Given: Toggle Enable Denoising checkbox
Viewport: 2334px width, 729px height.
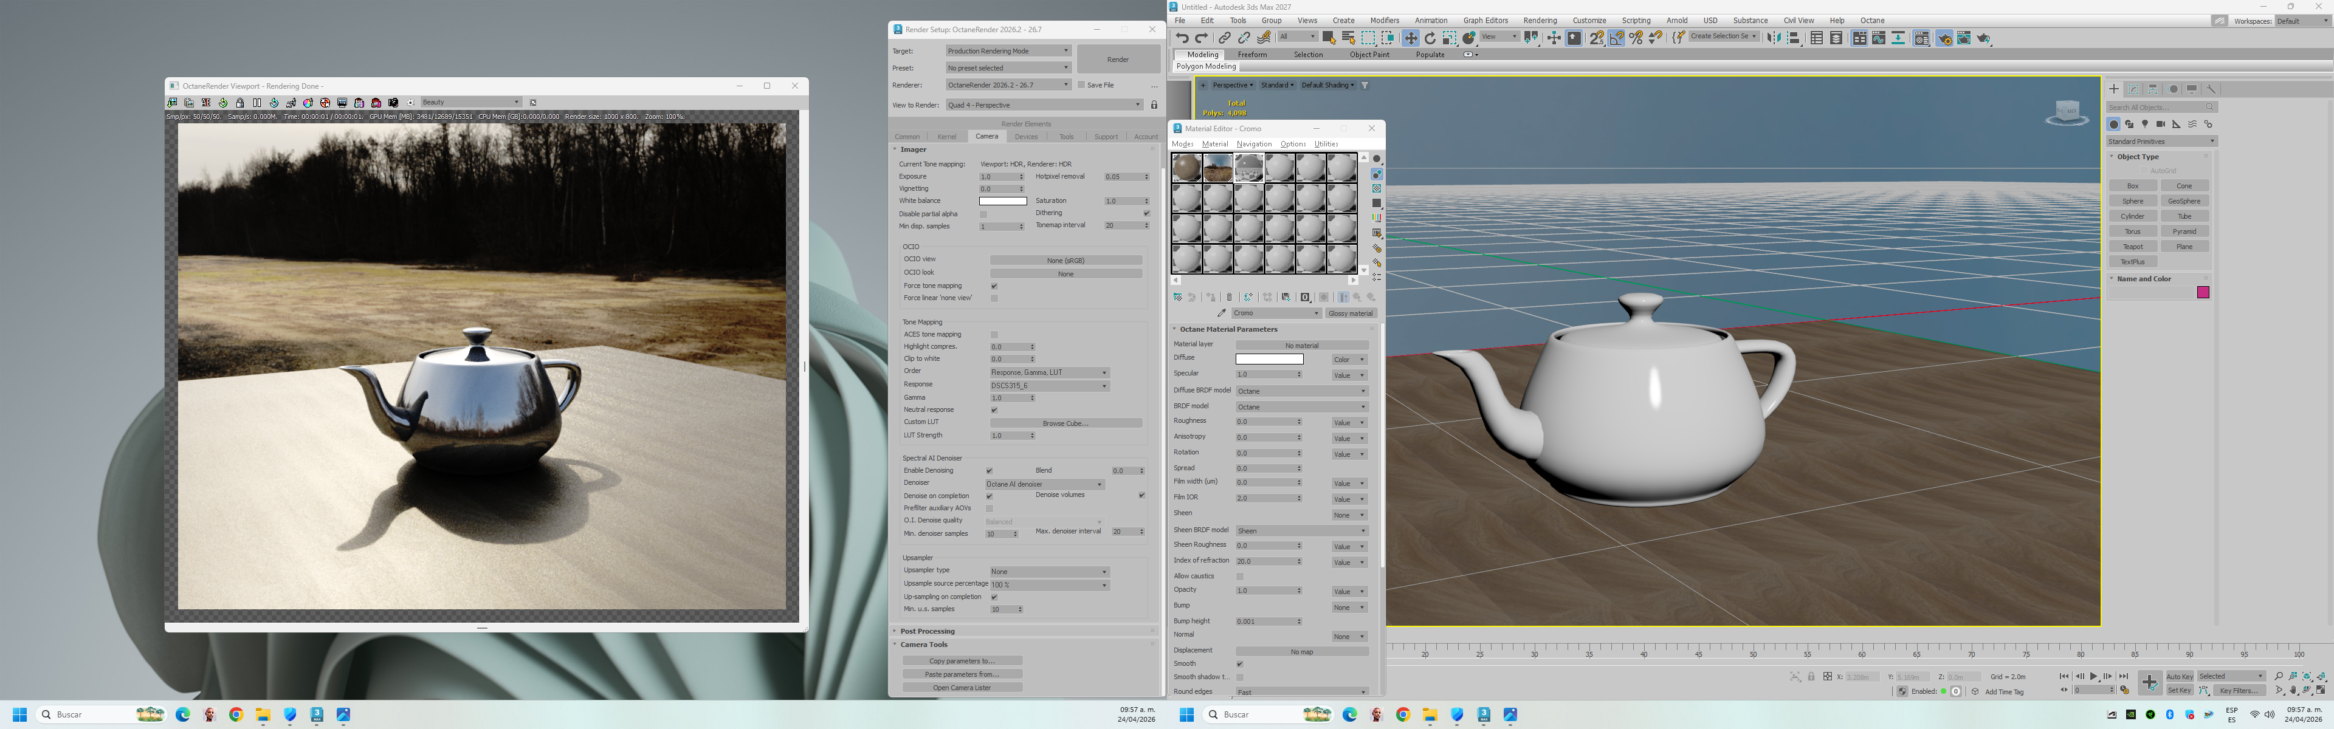Looking at the screenshot, I should pyautogui.click(x=990, y=471).
